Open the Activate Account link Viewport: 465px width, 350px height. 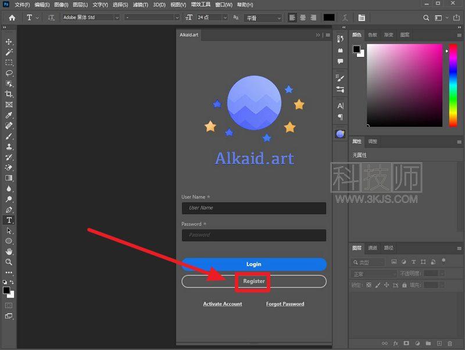(x=223, y=303)
